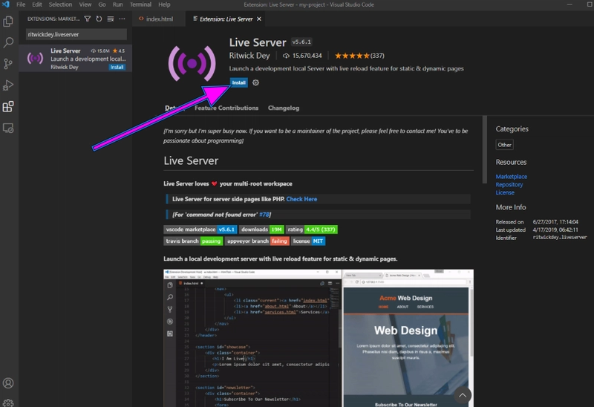Click the extension's manage gear icon

click(x=255, y=82)
